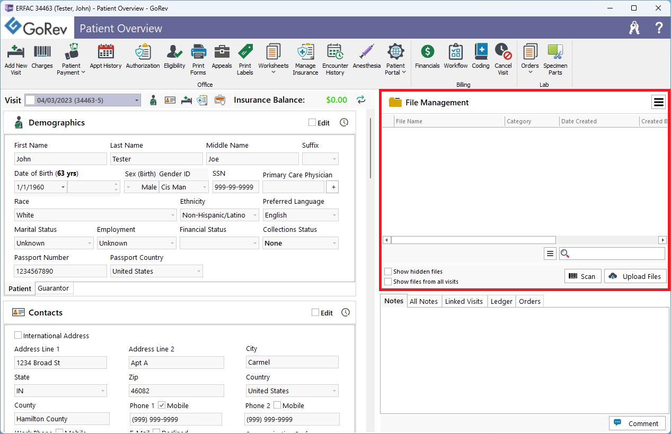
Task: View Contacts history clock icon
Action: [346, 312]
